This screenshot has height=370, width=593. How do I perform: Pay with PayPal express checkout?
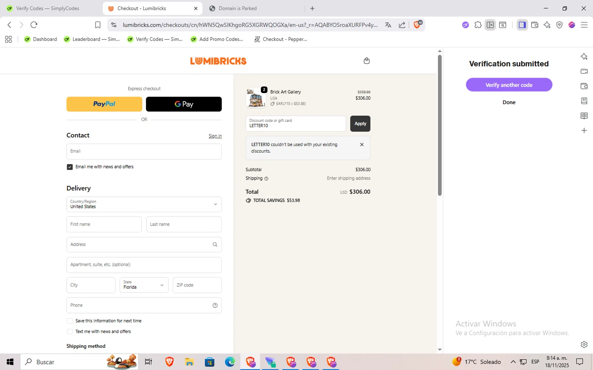point(104,104)
